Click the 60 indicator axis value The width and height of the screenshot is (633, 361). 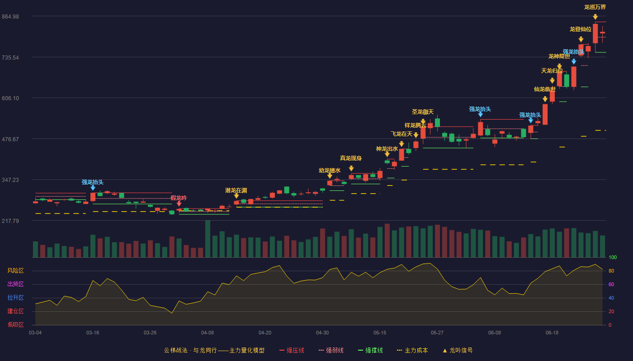point(611,285)
